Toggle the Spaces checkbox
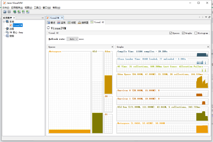Viewport: 213px width, 142px height. point(171,33)
